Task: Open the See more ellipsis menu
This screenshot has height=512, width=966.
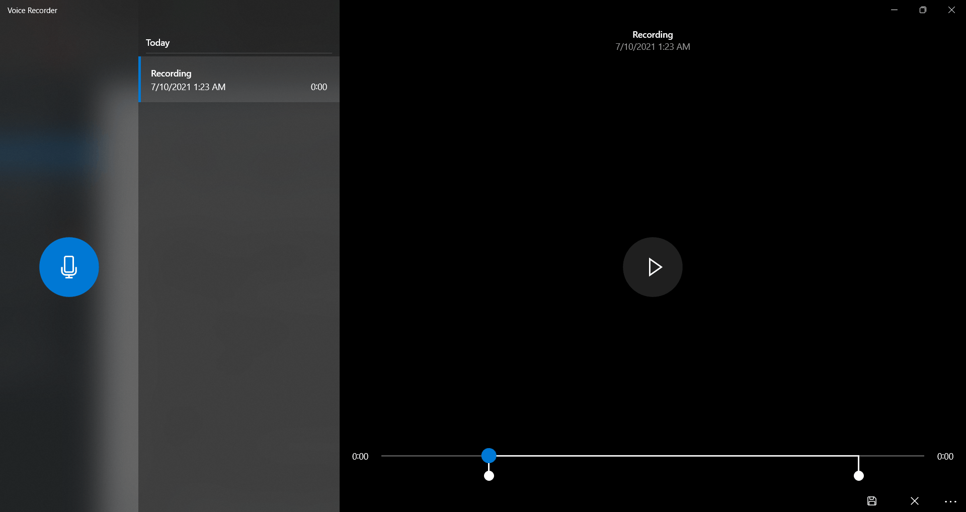Action: 950,501
